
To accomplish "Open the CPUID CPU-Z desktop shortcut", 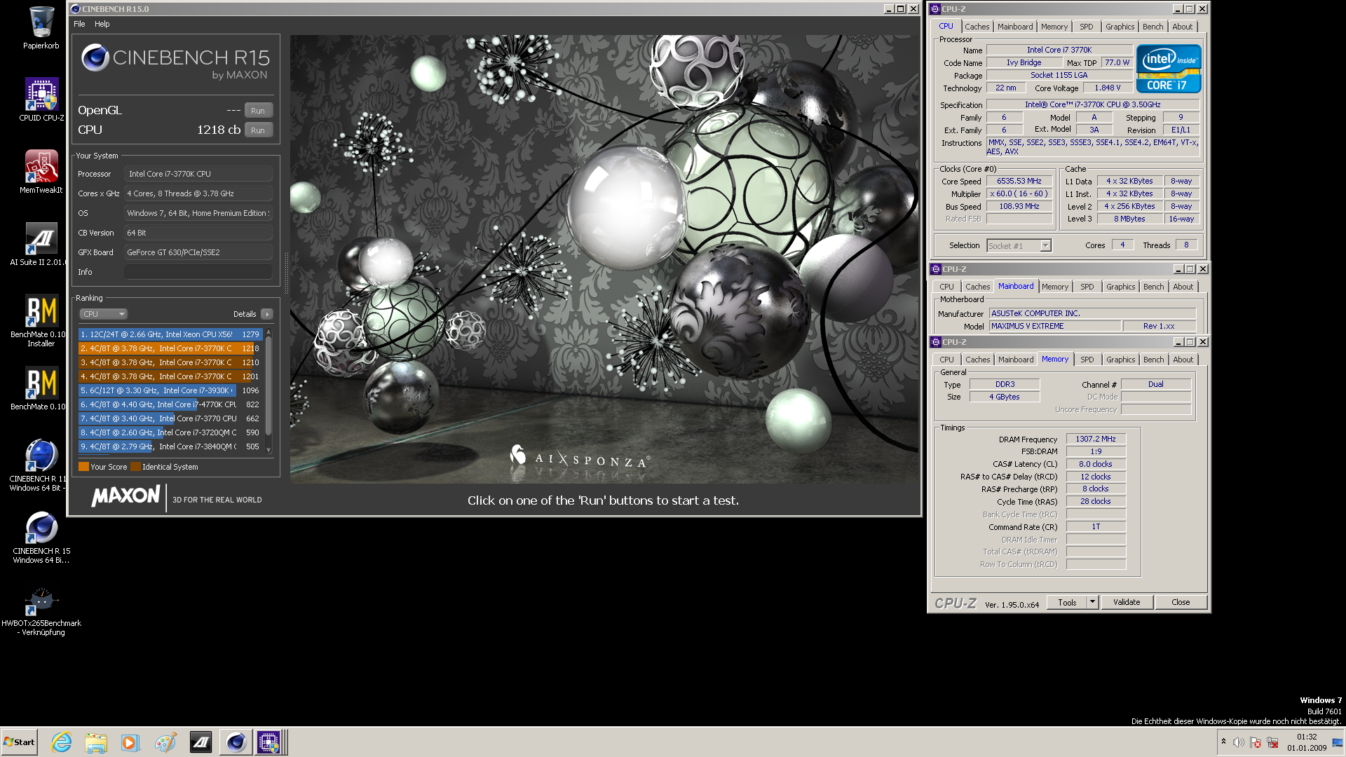I will click(x=41, y=100).
